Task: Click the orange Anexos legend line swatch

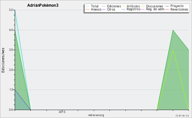Action: coord(88,9)
